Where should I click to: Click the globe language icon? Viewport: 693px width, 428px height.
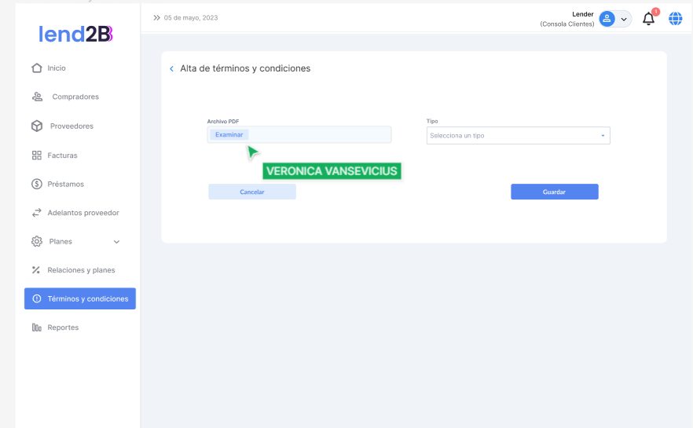[x=675, y=19]
